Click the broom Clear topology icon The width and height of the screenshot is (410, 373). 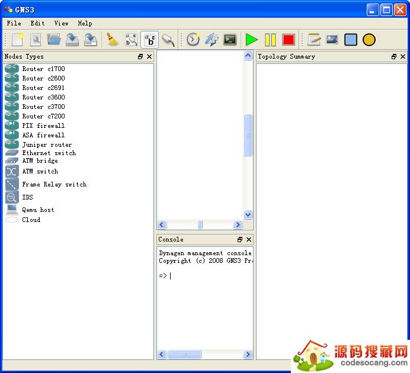[x=112, y=40]
